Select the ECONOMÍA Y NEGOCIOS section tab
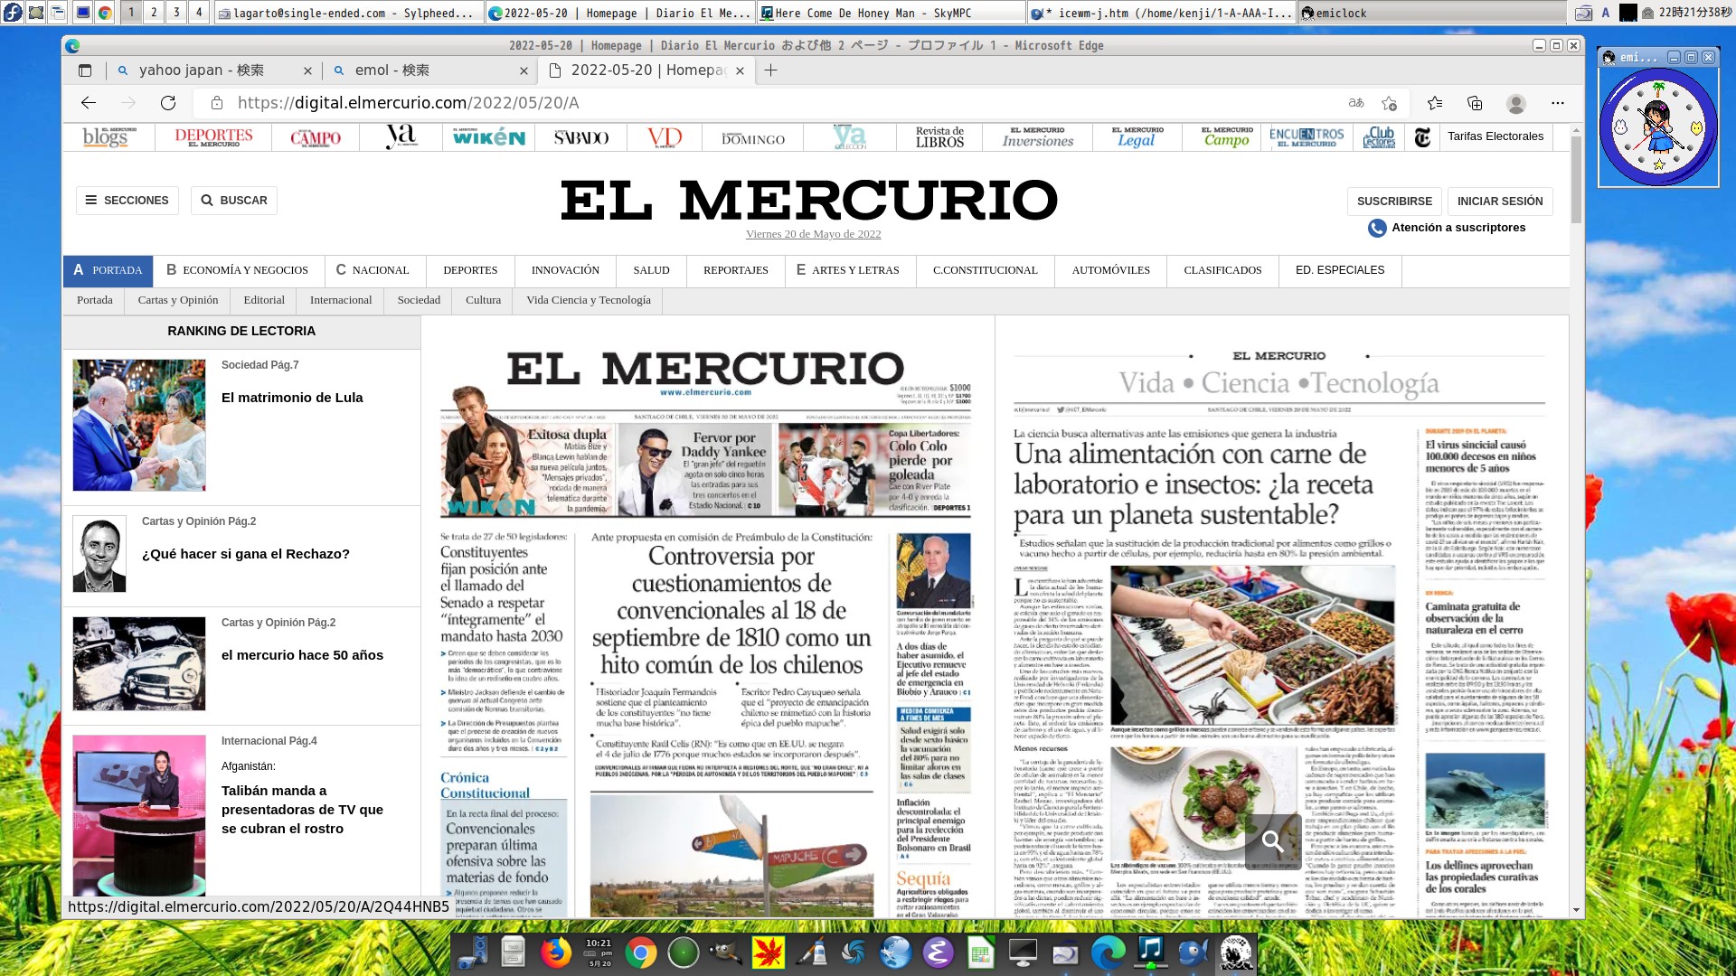 pos(237,270)
